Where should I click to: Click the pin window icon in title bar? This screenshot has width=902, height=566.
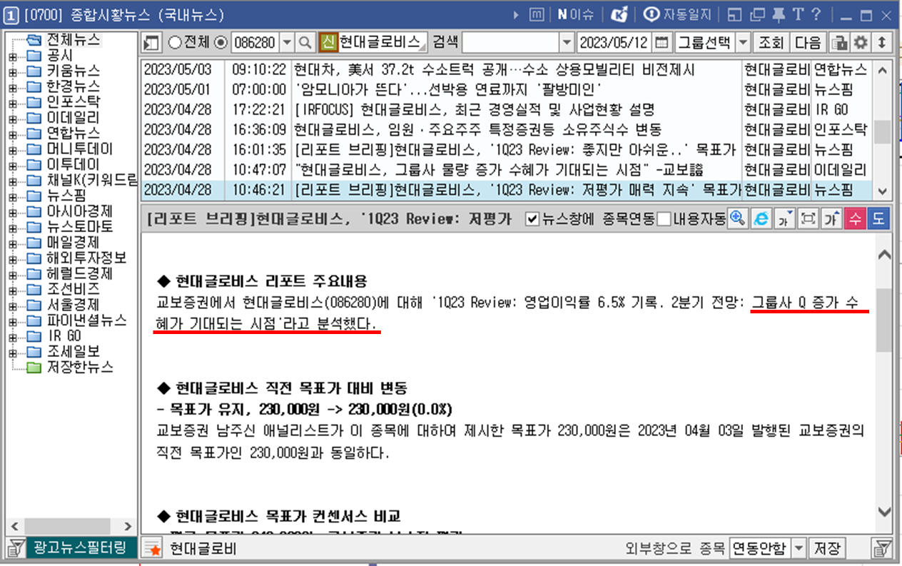coord(779,14)
